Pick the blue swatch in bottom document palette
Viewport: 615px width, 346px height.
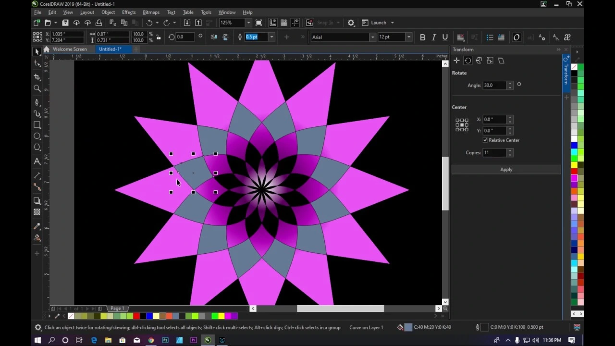pos(149,316)
